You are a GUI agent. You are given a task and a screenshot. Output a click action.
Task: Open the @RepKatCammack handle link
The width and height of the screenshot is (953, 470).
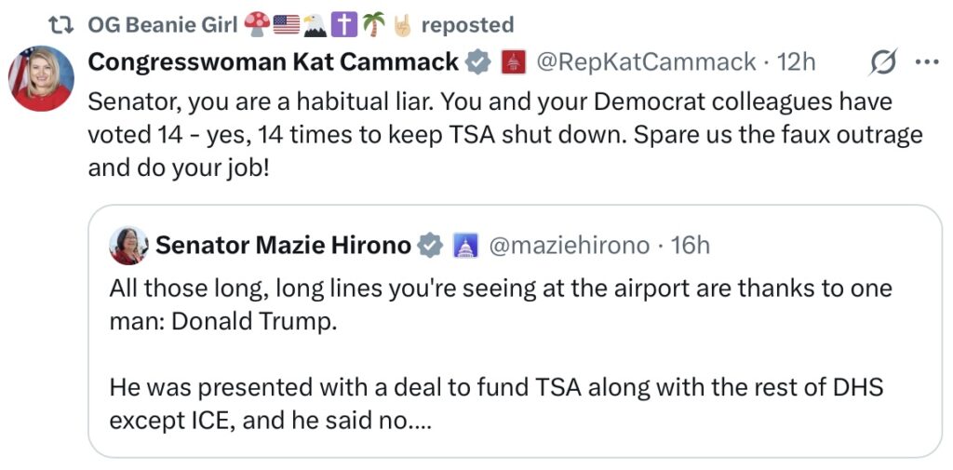click(x=647, y=62)
